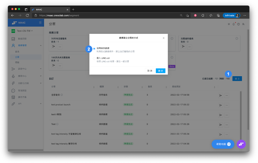This screenshot has width=258, height=163.
Task: Click the info icon beside 全部會員
Action: [62, 95]
